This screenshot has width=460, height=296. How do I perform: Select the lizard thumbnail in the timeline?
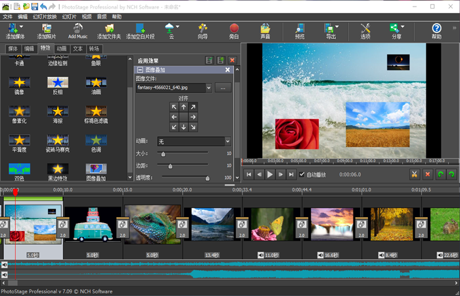152,225
